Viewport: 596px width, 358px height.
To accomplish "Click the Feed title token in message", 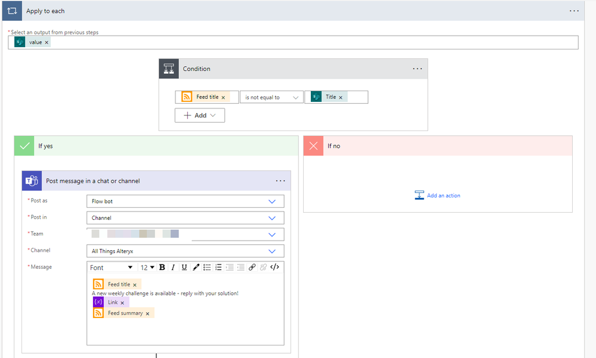I will click(x=117, y=284).
